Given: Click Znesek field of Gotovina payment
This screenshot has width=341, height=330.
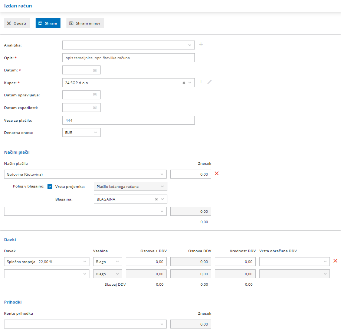Looking at the screenshot, I should [190, 174].
